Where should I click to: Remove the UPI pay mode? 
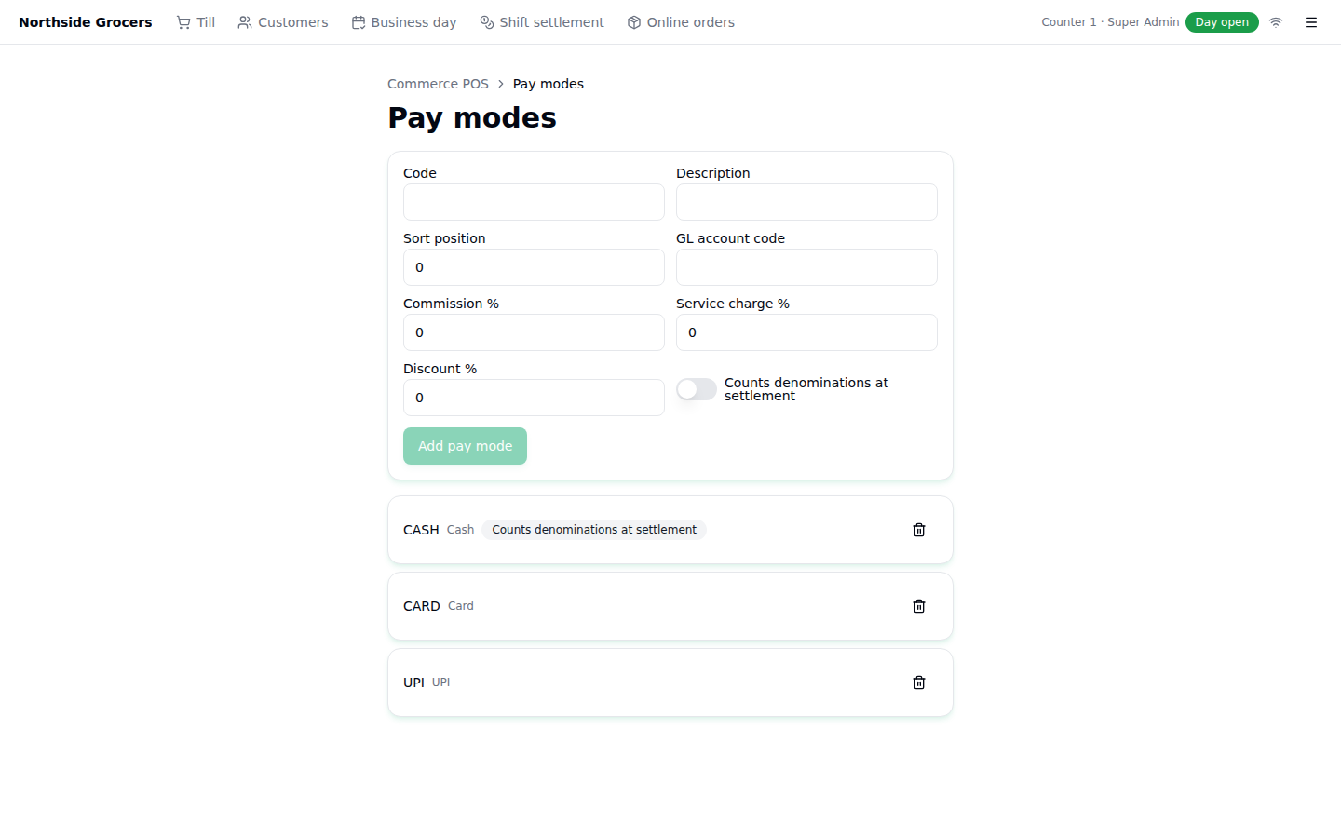coord(919,683)
